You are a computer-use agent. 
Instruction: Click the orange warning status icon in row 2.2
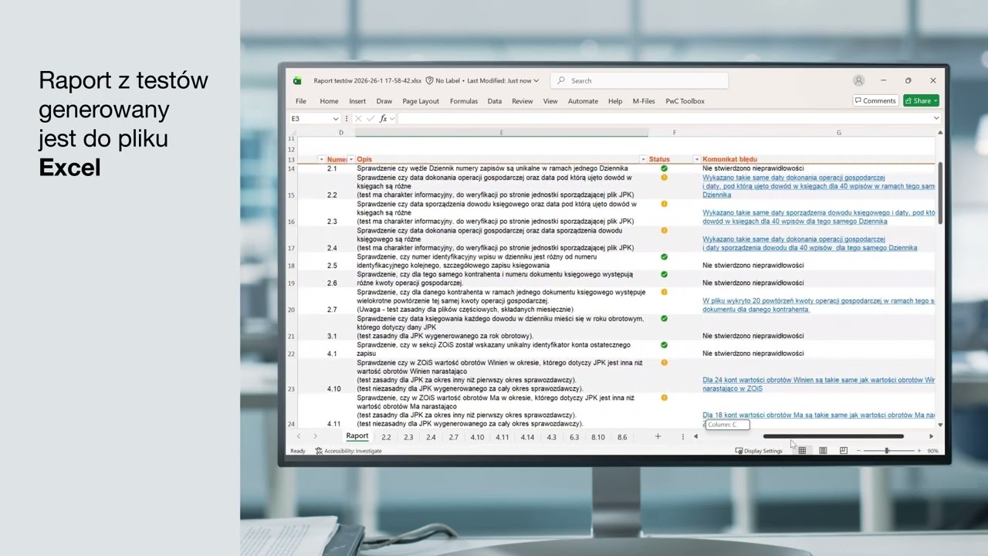[664, 178]
